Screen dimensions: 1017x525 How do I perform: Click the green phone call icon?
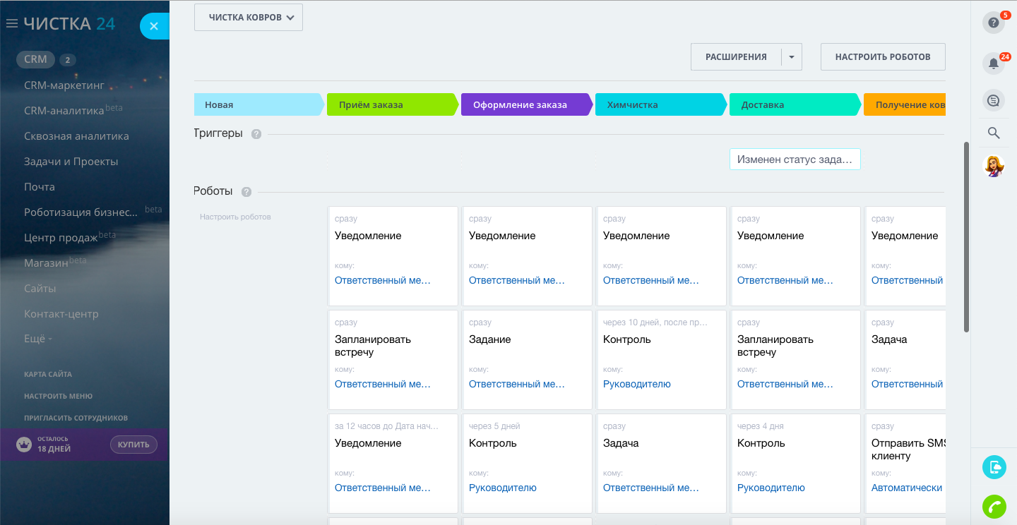click(994, 507)
